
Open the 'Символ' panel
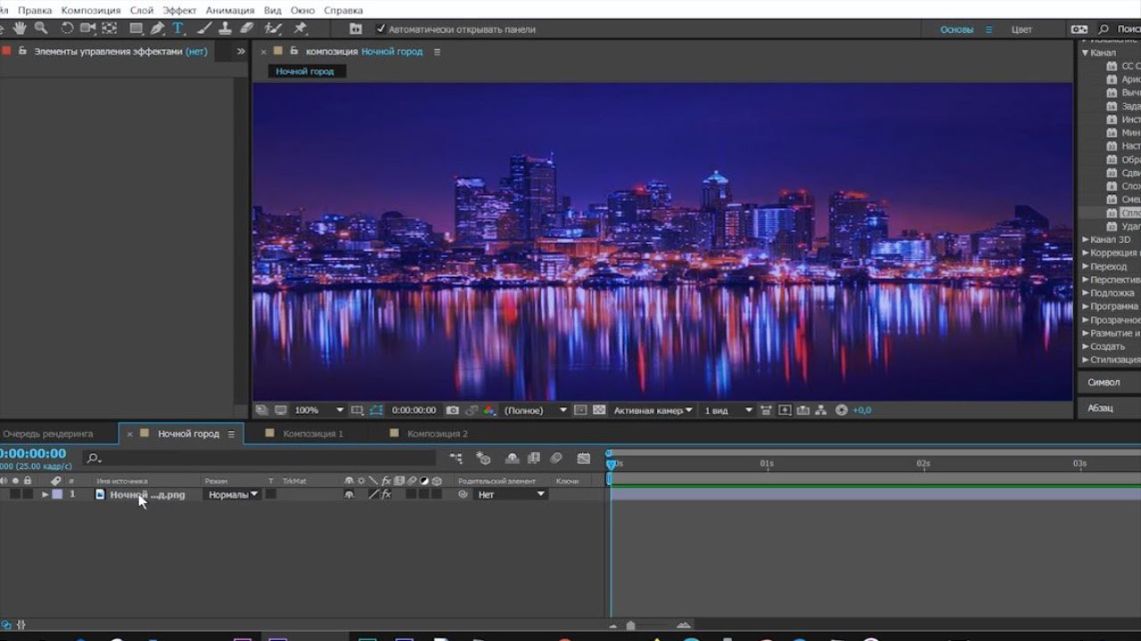click(1104, 382)
